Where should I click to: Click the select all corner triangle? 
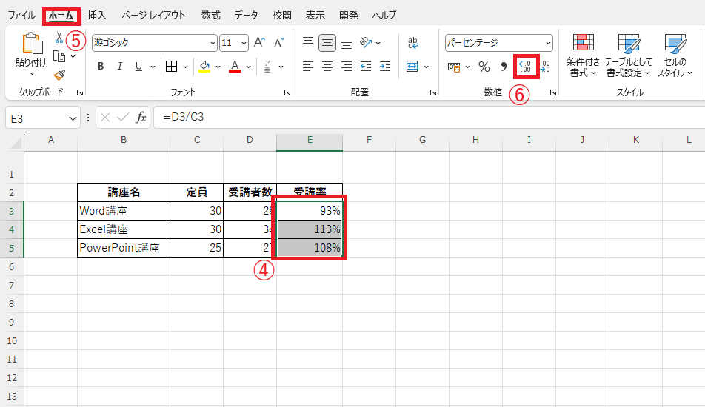coord(16,143)
